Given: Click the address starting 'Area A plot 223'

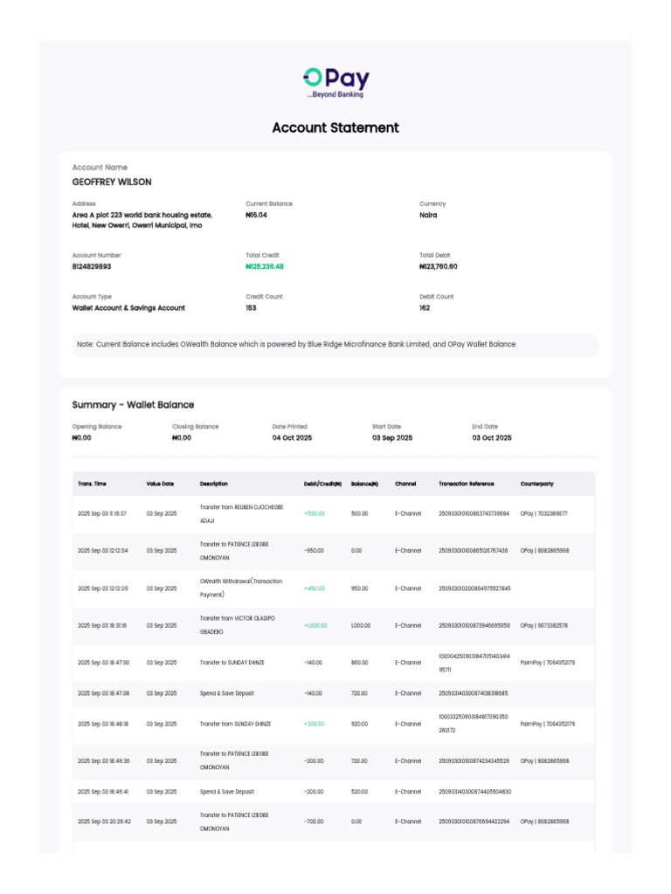Looking at the screenshot, I should (142, 220).
